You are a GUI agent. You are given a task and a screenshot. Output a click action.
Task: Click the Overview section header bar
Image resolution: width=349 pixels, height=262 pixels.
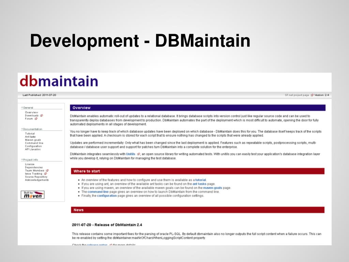point(198,107)
